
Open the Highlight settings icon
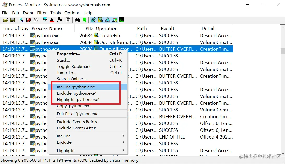[52, 20]
